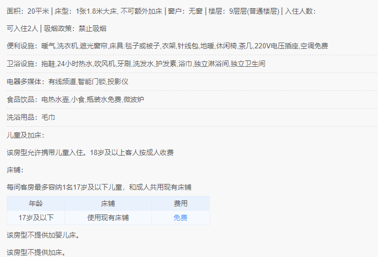Screen dimensions: 378x257
Task: Click the 电器多媒体 label
Action: point(24,81)
